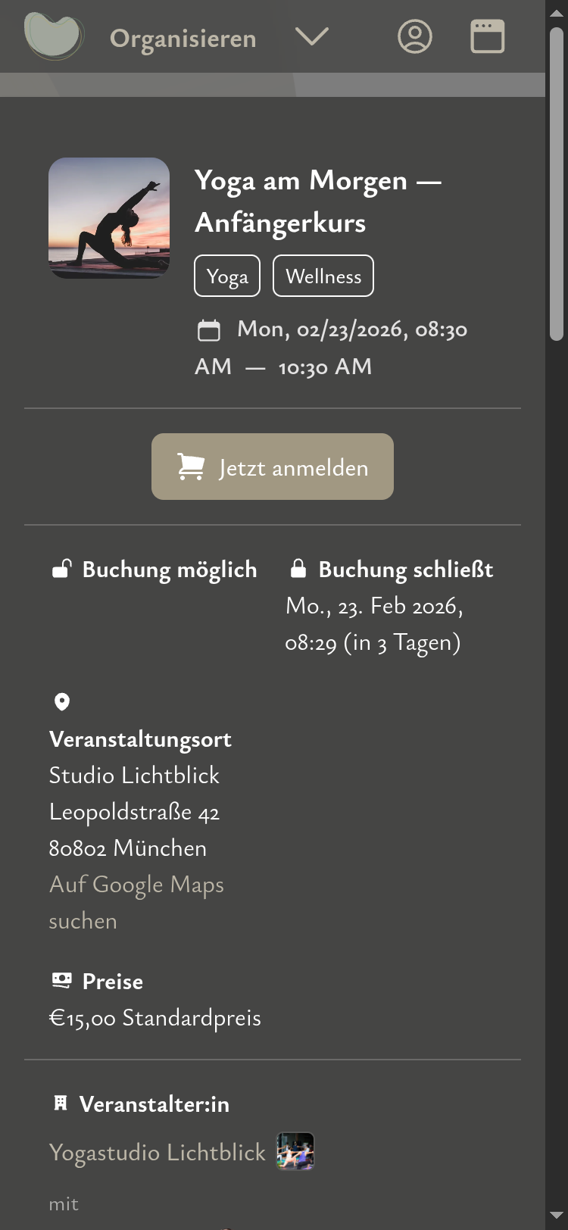Image resolution: width=568 pixels, height=1230 pixels.
Task: Click the scrollbar up arrow
Action: point(557,13)
